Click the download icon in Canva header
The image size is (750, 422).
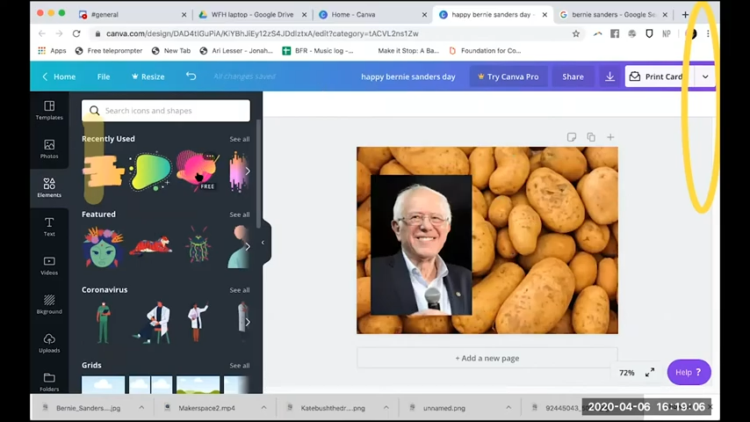coord(609,76)
